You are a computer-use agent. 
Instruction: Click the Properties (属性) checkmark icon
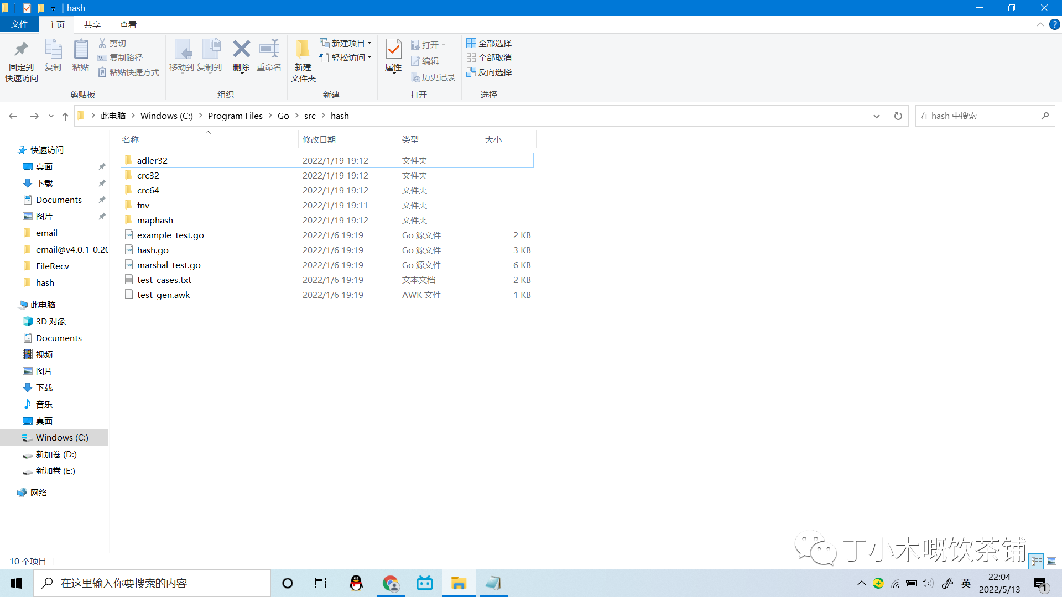click(x=393, y=50)
